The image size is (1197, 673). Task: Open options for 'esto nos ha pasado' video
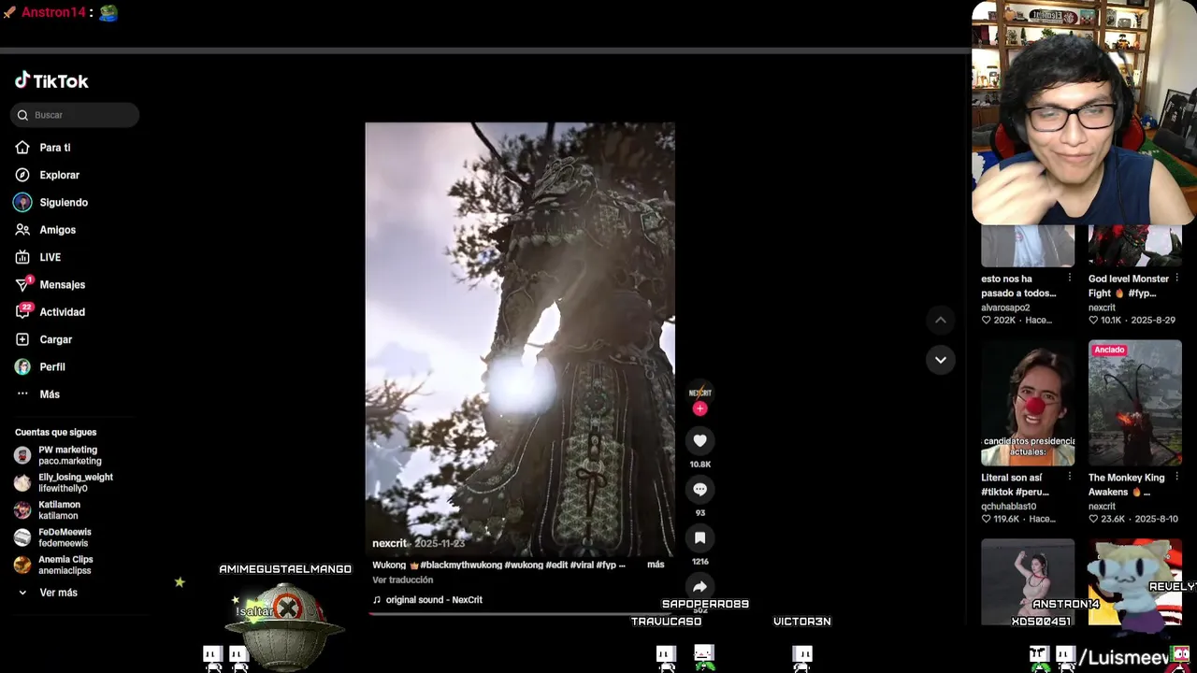1070,279
